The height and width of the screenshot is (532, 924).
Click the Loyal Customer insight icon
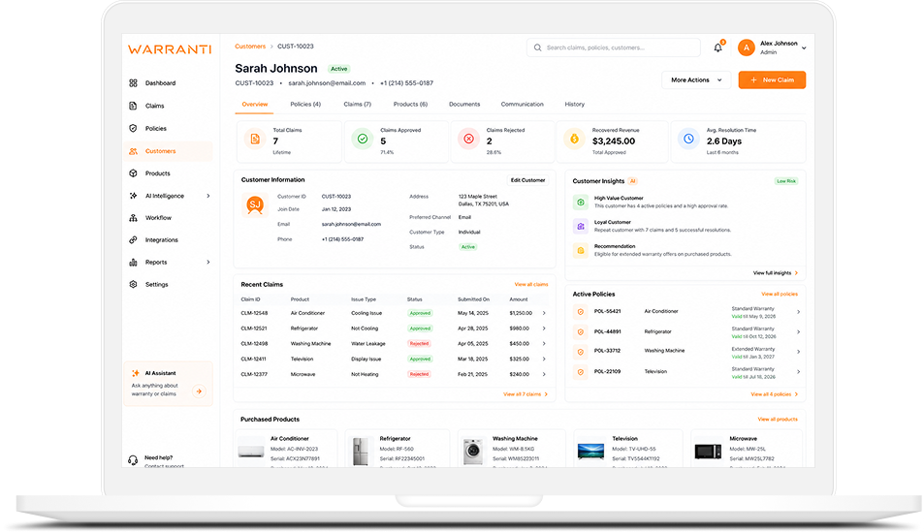pyautogui.click(x=581, y=226)
